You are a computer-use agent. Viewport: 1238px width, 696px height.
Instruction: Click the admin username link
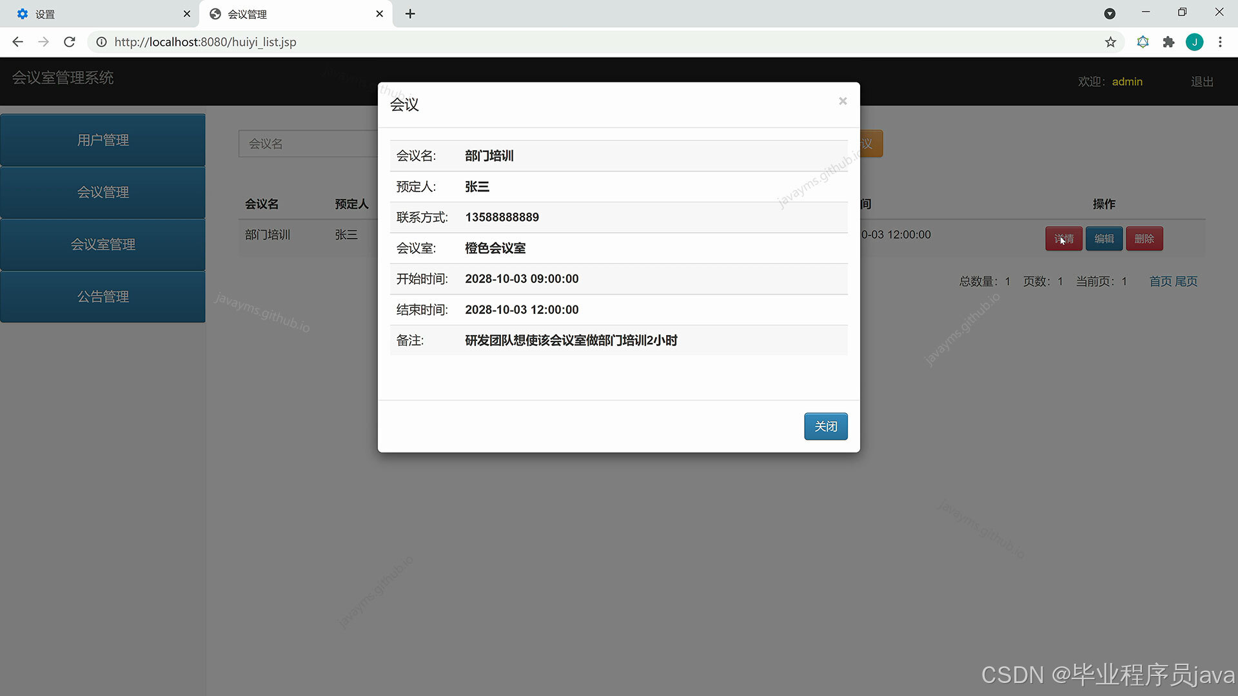point(1127,82)
